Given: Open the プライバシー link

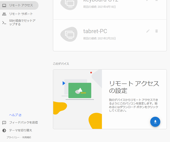Looking at the screenshot, I should [x=13, y=137].
